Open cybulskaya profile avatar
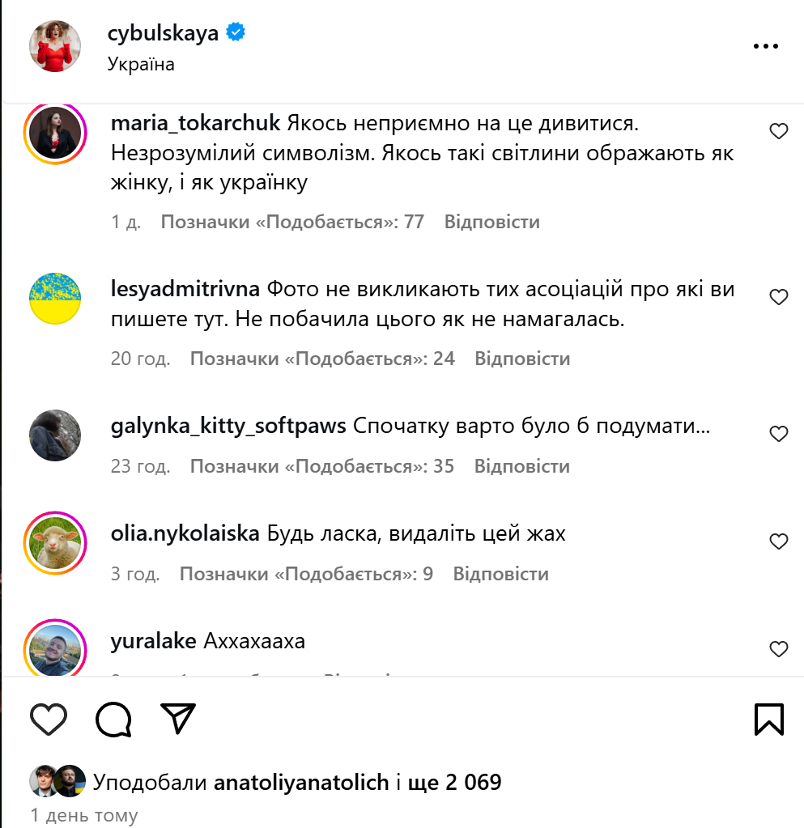Screen dimensions: 804x828 click(x=55, y=46)
